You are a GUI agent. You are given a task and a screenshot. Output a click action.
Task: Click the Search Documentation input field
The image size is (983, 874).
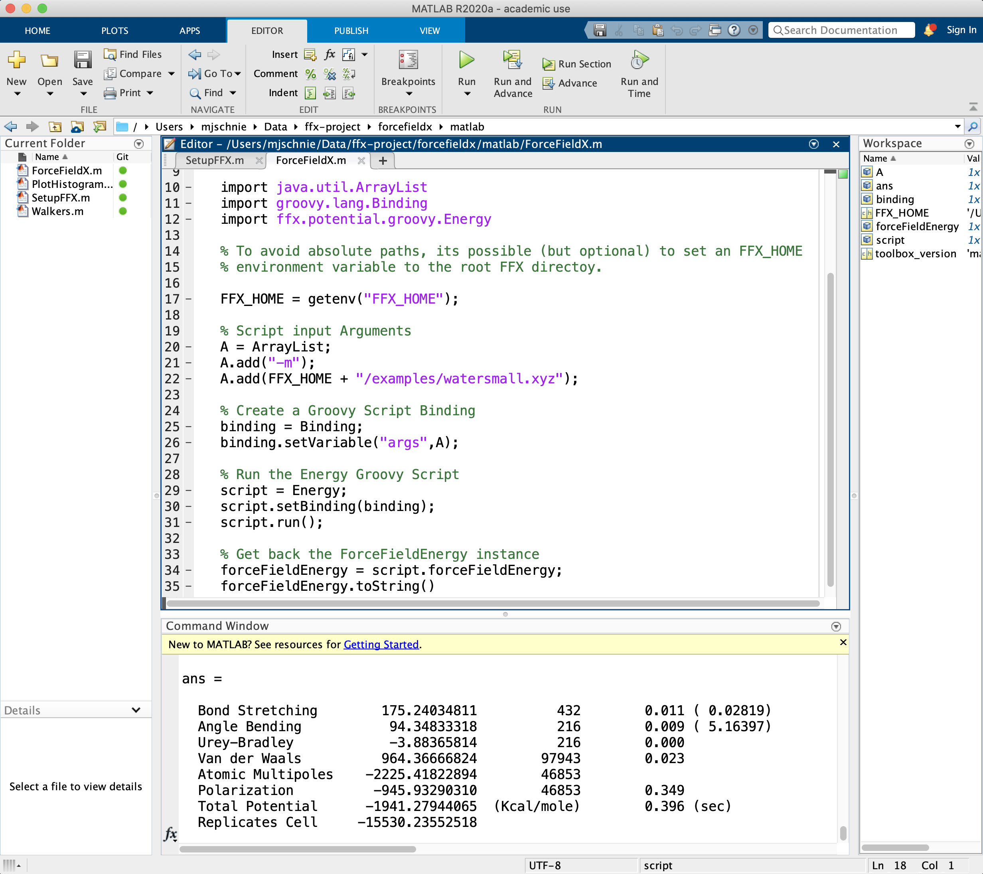pyautogui.click(x=841, y=29)
